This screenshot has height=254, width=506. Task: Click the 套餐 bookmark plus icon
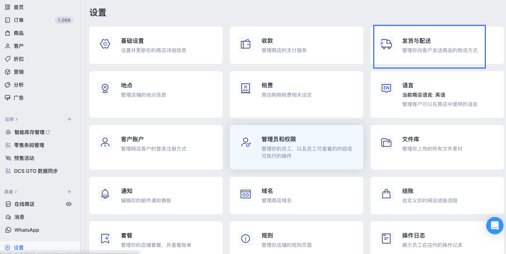(105, 239)
